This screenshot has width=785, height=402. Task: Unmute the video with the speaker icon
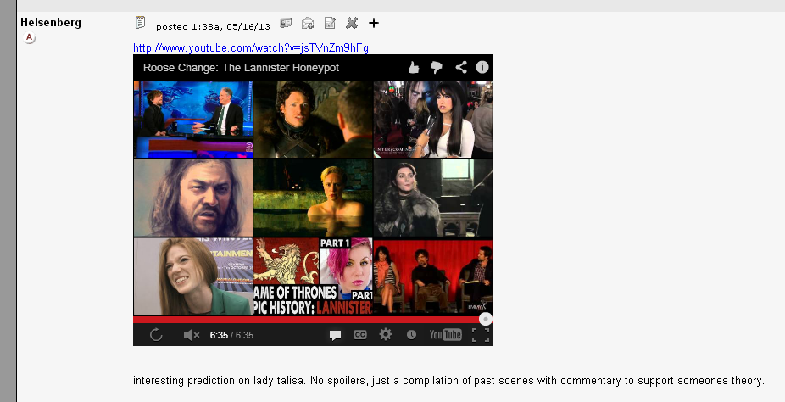191,335
